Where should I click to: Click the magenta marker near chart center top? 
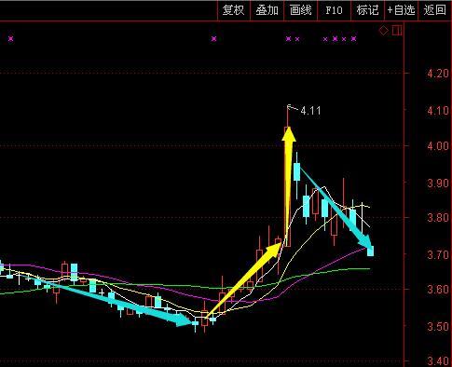[213, 39]
